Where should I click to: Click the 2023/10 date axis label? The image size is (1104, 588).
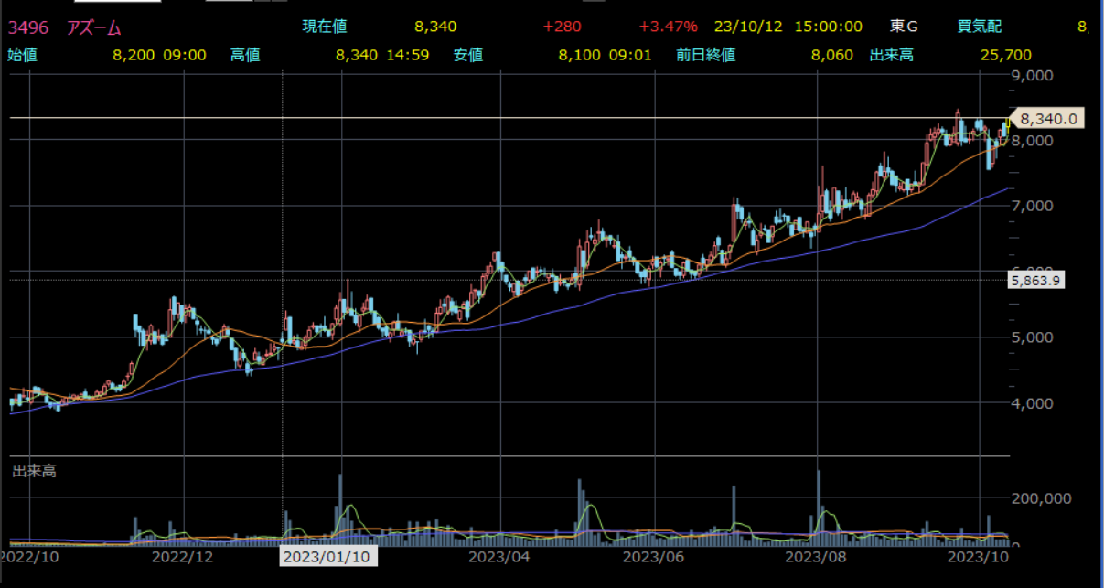(x=979, y=555)
